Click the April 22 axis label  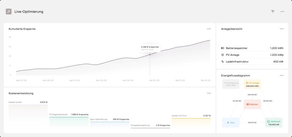pyautogui.click(x=101, y=80)
